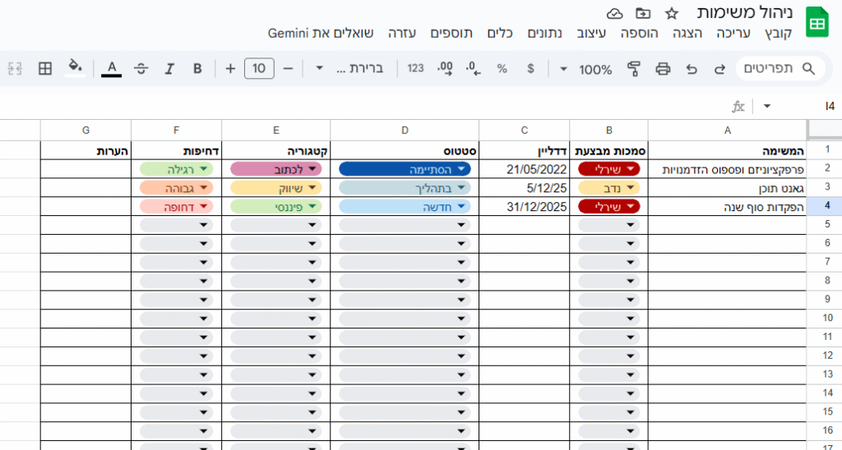Screen dimensions: 842x450
Task: Click the name box showing I4
Action: (x=830, y=106)
